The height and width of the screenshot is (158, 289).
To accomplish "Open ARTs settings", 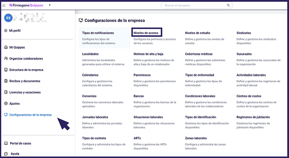I will [x=137, y=138].
